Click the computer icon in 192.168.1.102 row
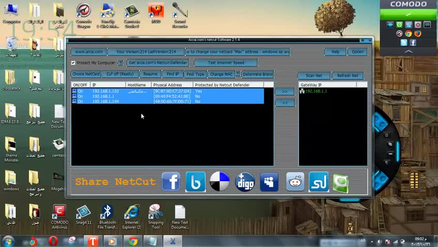 coord(74,91)
